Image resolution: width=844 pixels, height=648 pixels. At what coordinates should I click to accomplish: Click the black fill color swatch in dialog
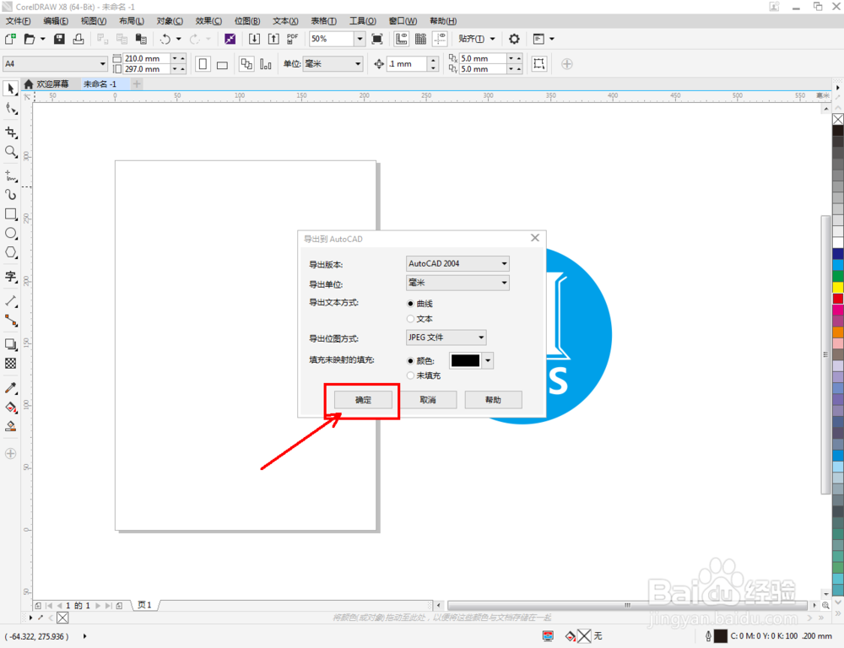click(465, 360)
